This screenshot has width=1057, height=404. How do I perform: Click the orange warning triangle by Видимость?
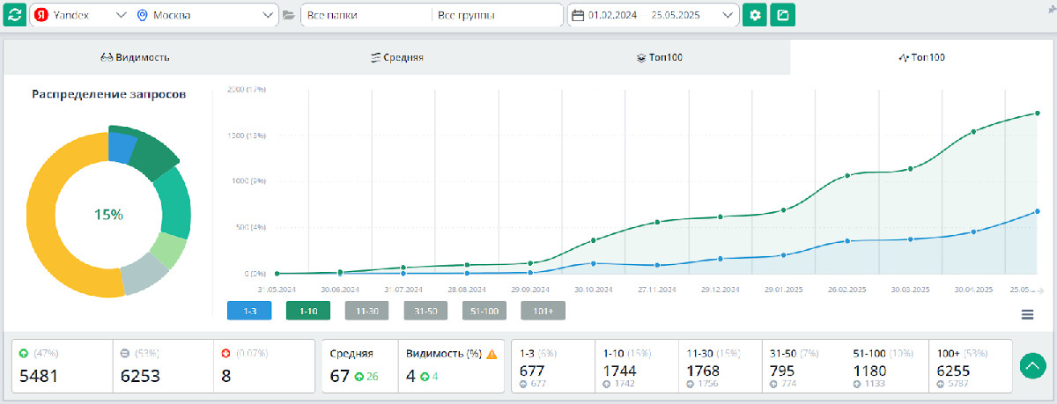point(492,354)
